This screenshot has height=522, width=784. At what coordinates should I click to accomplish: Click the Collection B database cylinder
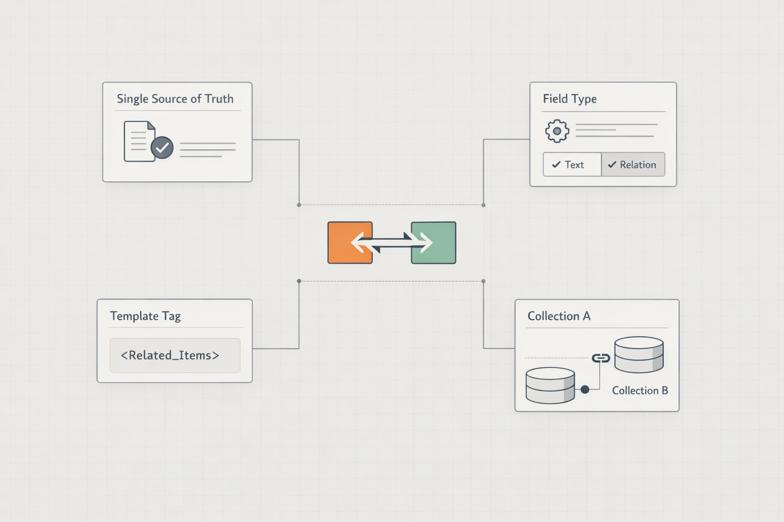[x=639, y=355]
